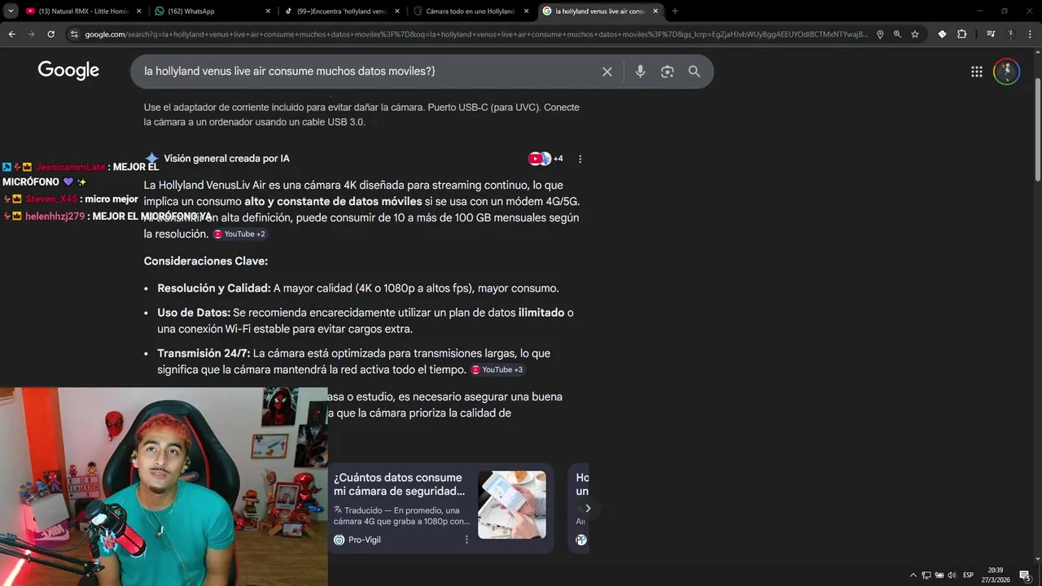Start voice search with the microphone icon
Screen dimensions: 1042x586
640,72
